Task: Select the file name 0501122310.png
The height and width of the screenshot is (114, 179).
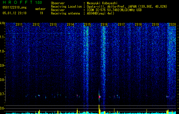Action: point(15,7)
